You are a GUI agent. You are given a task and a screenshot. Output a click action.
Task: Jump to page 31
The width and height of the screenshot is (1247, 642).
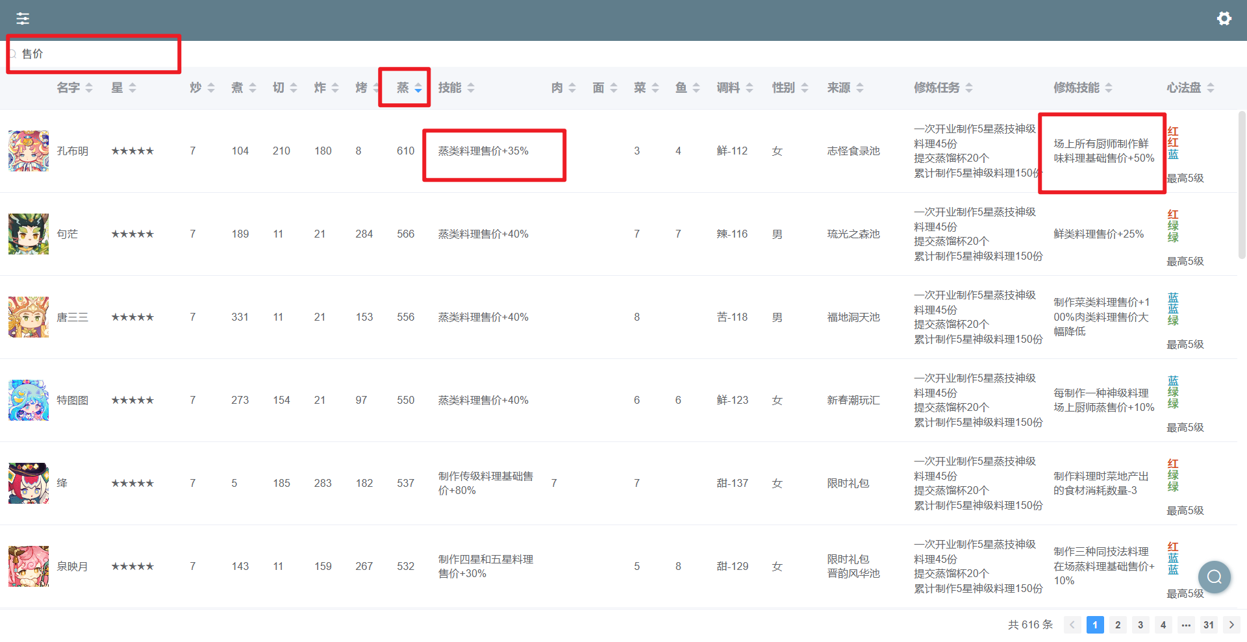coord(1208,625)
